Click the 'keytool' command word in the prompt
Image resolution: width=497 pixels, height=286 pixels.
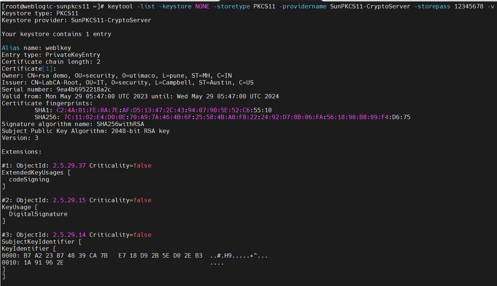(x=120, y=6)
